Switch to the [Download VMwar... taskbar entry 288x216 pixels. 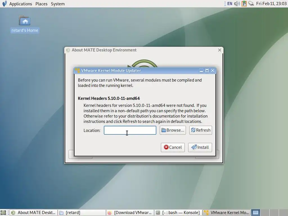pyautogui.click(x=130, y=213)
